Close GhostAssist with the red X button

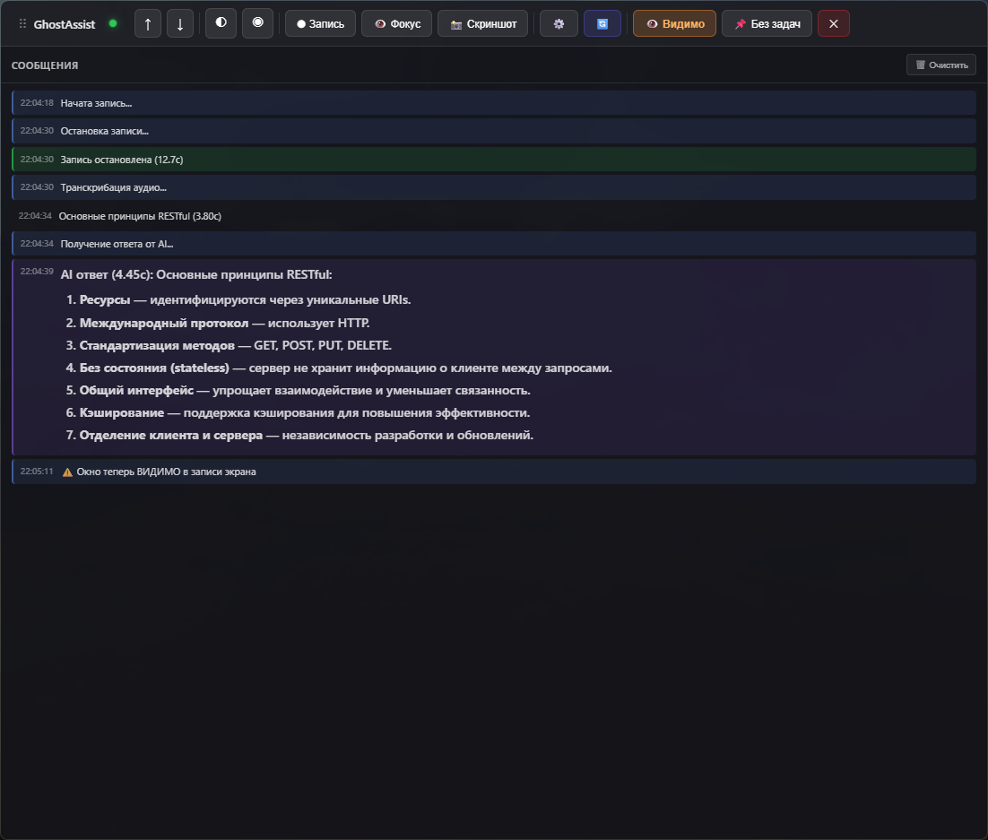coord(833,24)
